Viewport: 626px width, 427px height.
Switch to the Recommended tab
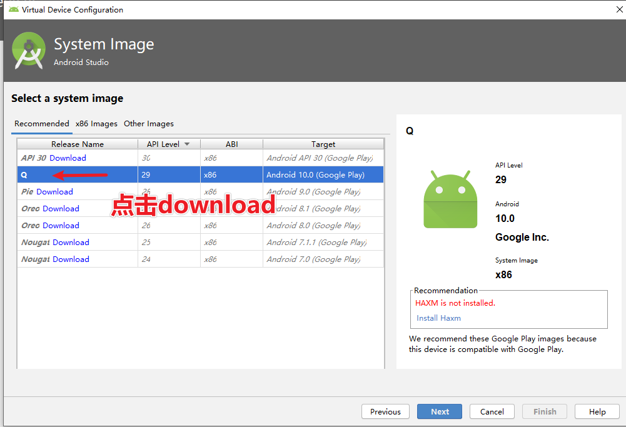coord(42,124)
